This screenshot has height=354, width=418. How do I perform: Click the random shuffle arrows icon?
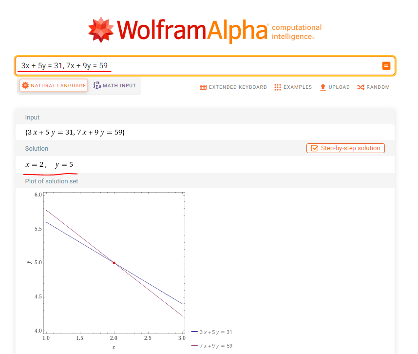coord(361,87)
